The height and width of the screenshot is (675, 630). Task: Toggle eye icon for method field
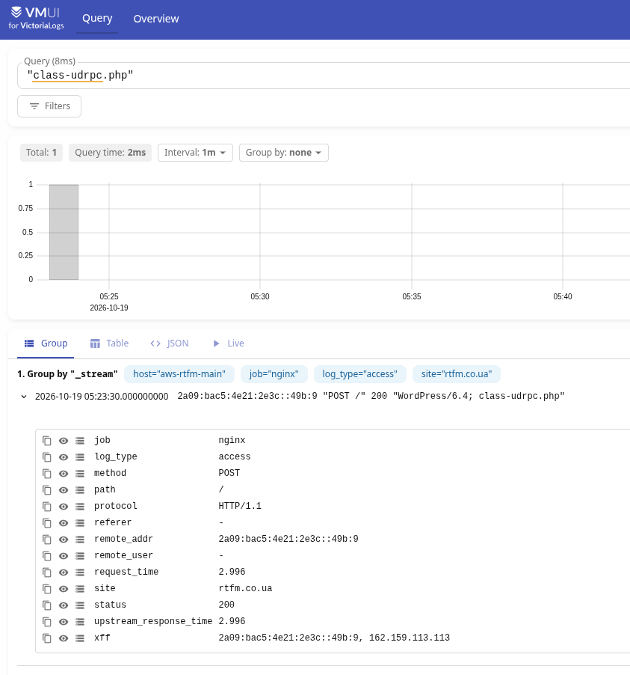[x=64, y=474]
